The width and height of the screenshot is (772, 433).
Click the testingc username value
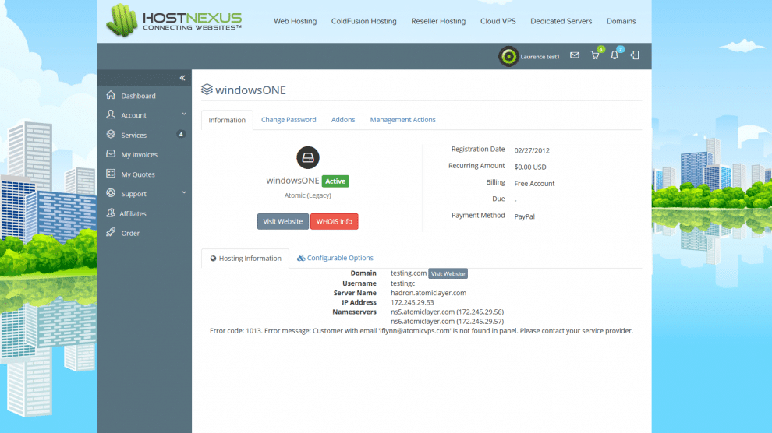click(402, 283)
